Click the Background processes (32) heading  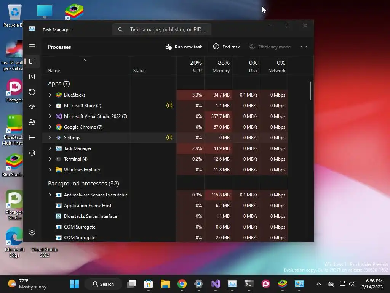pyautogui.click(x=83, y=184)
